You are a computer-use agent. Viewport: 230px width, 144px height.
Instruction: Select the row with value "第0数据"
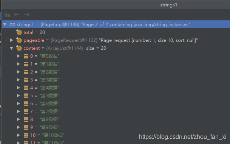tap(116, 56)
